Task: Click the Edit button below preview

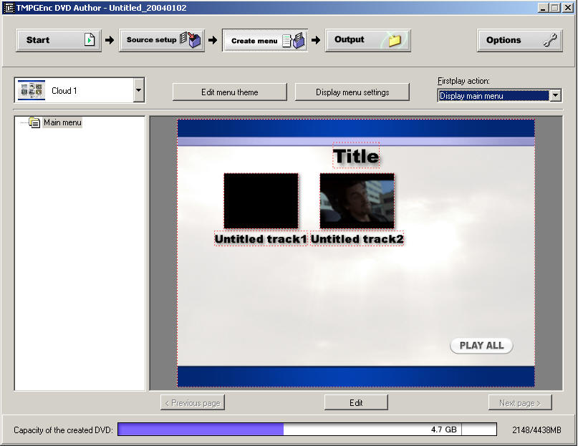Action: (356, 402)
